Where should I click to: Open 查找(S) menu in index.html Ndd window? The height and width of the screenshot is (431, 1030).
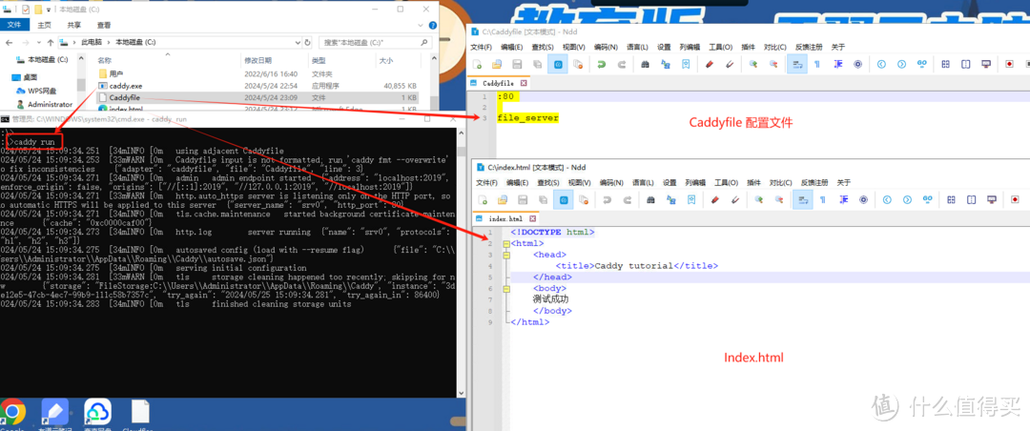(547, 183)
